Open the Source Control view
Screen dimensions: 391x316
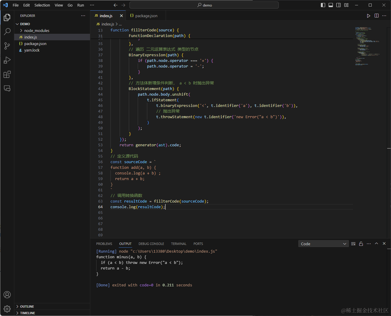point(7,46)
